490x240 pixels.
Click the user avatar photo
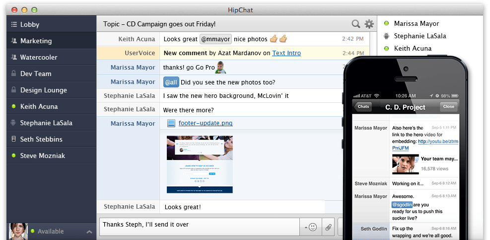click(19, 232)
